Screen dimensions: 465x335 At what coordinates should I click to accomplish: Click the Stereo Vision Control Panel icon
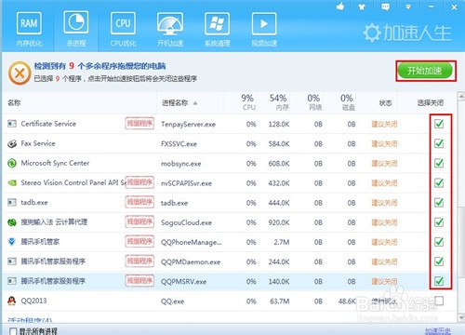12,182
